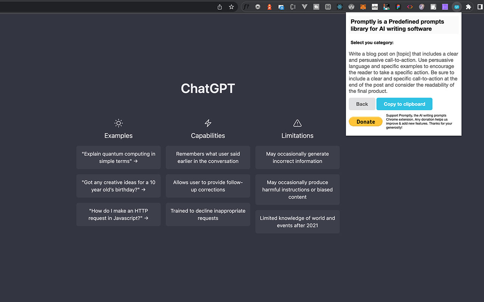
Task: Click the lightning bolt Capabilities icon
Action: 208,123
